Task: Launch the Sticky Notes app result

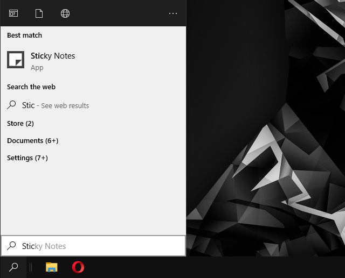Action: click(x=93, y=60)
